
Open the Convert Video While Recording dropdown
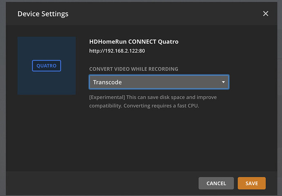(x=159, y=82)
